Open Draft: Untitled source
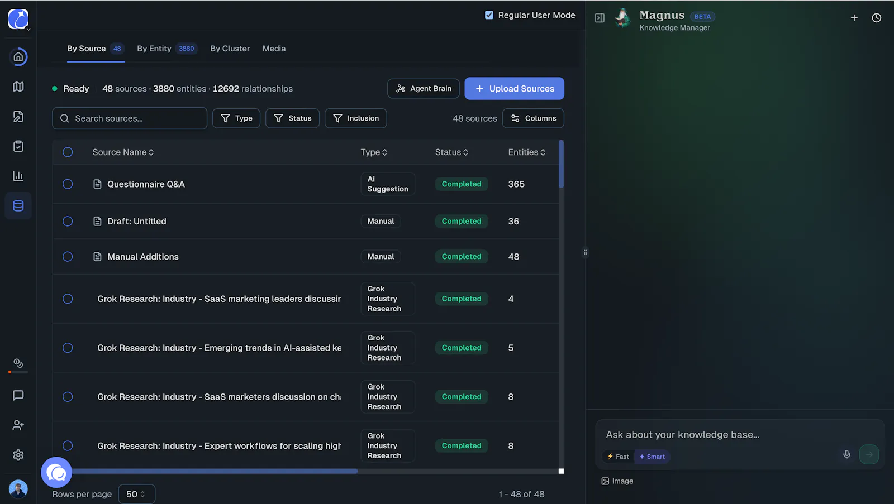 [137, 222]
